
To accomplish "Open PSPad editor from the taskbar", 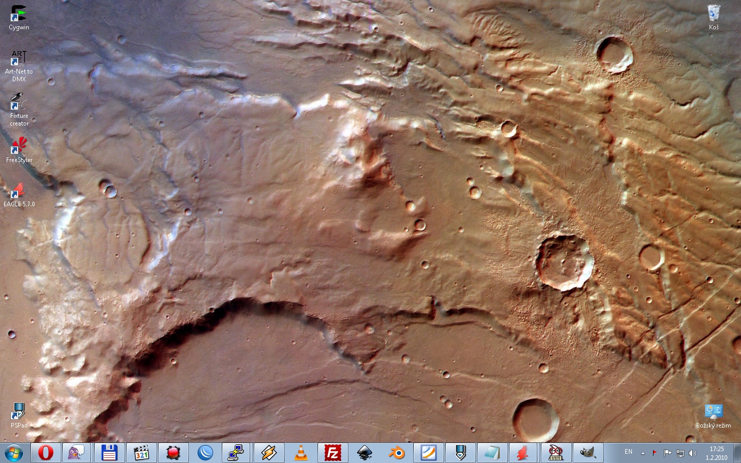I will pyautogui.click(x=460, y=453).
